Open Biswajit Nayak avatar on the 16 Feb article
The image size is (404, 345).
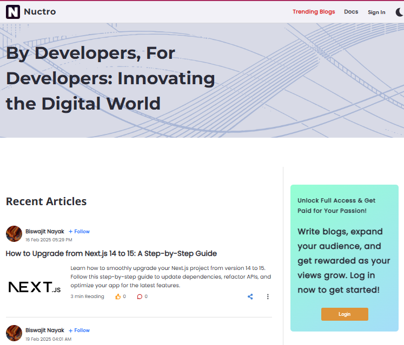point(14,234)
